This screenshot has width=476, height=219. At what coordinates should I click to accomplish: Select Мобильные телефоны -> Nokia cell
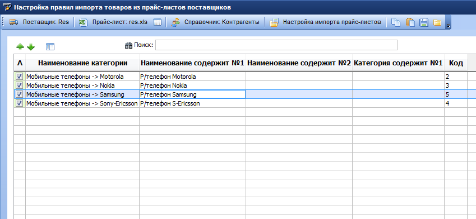coord(82,85)
